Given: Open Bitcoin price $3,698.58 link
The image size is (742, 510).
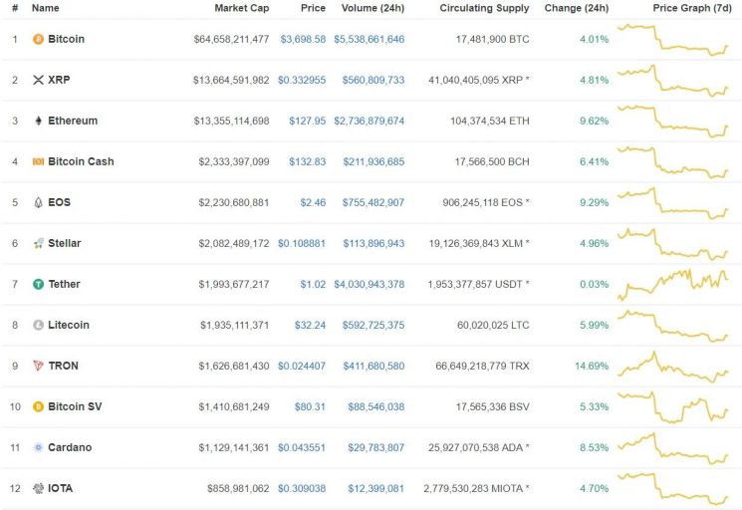Looking at the screenshot, I should 303,39.
